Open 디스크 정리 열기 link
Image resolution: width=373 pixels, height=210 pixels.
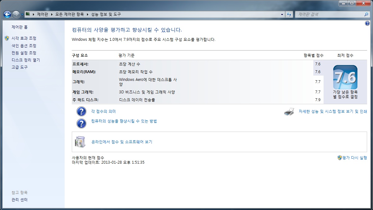pos(26,60)
